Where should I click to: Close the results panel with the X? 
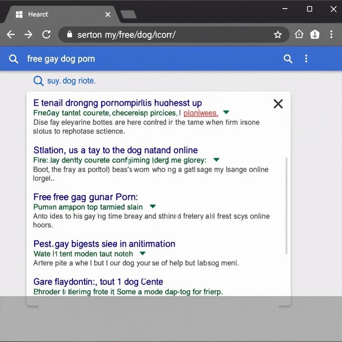coord(278,104)
